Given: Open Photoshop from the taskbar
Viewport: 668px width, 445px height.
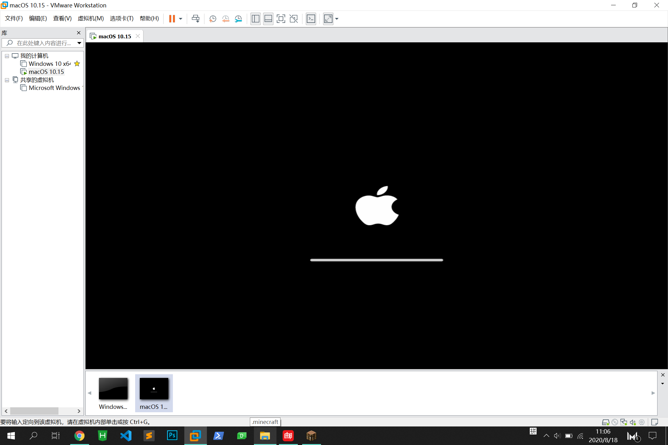Looking at the screenshot, I should (172, 436).
